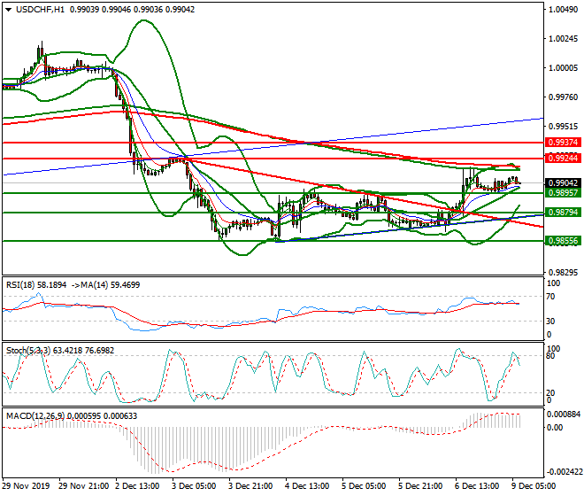Select the 1.00490 price scale value
Viewport: 584px width, 496px height.
[564, 10]
